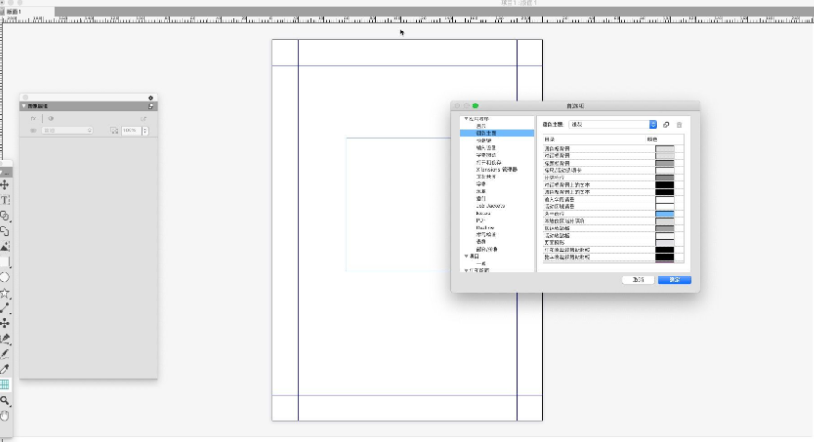The width and height of the screenshot is (814, 442).
Task: Click the opacity stepper arrows next to 100%
Action: (145, 130)
